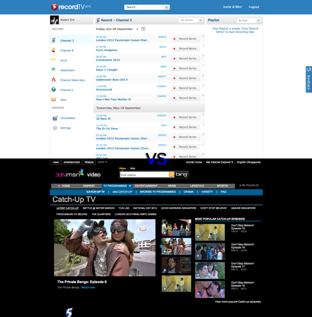Click news button in xinmsn header
The height and width of the screenshot is (317, 312).
tap(56, 162)
